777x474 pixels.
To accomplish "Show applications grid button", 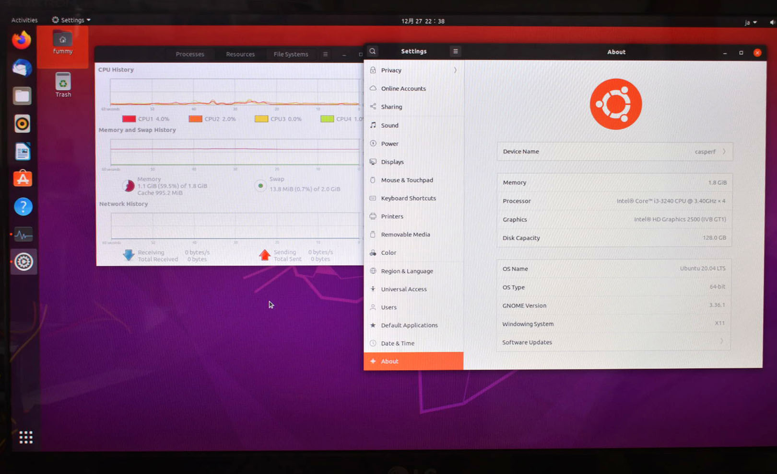I will click(x=26, y=437).
